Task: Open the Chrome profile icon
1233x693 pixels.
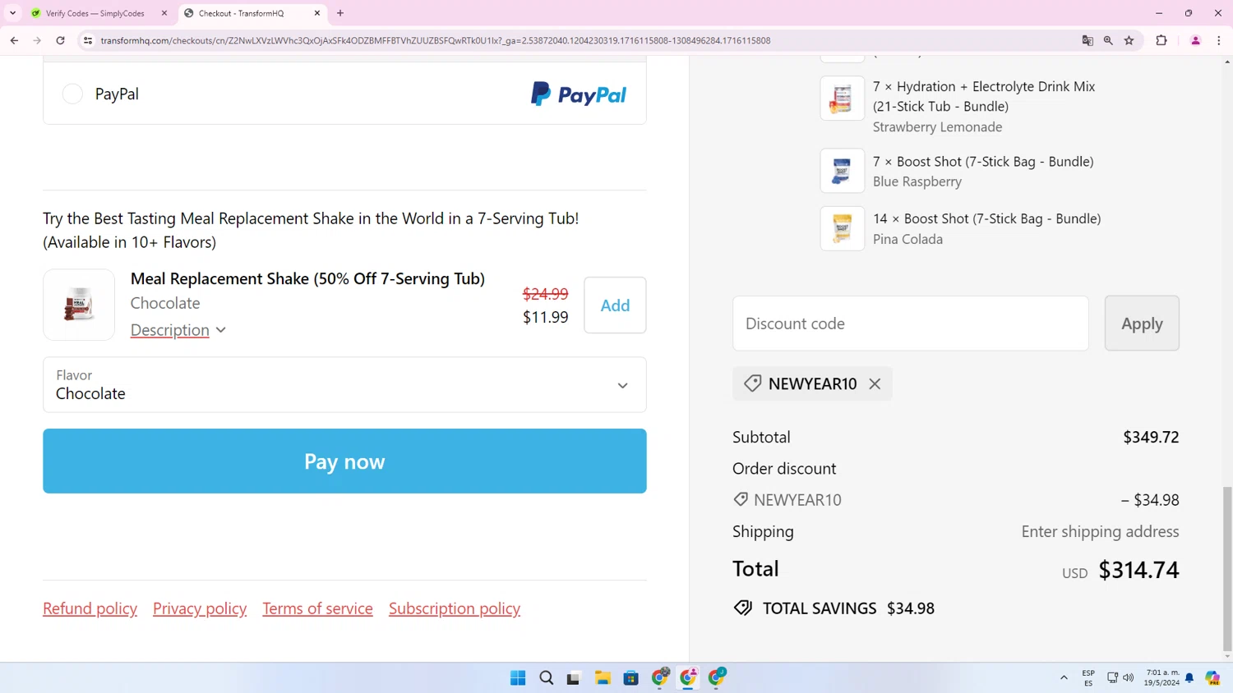Action: (x=1196, y=40)
